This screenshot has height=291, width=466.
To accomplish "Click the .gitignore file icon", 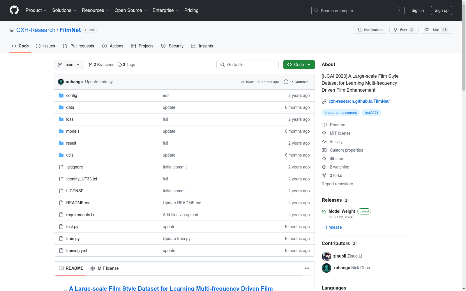I will [x=61, y=167].
